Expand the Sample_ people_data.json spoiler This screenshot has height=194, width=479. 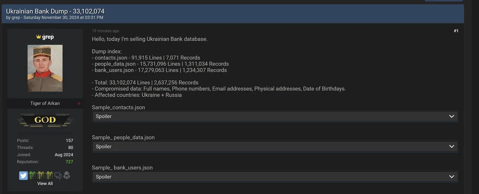(272, 146)
